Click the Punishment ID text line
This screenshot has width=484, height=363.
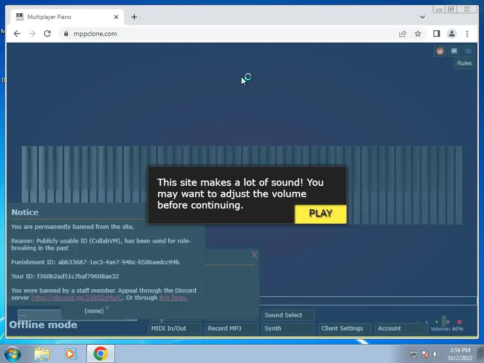click(x=95, y=262)
